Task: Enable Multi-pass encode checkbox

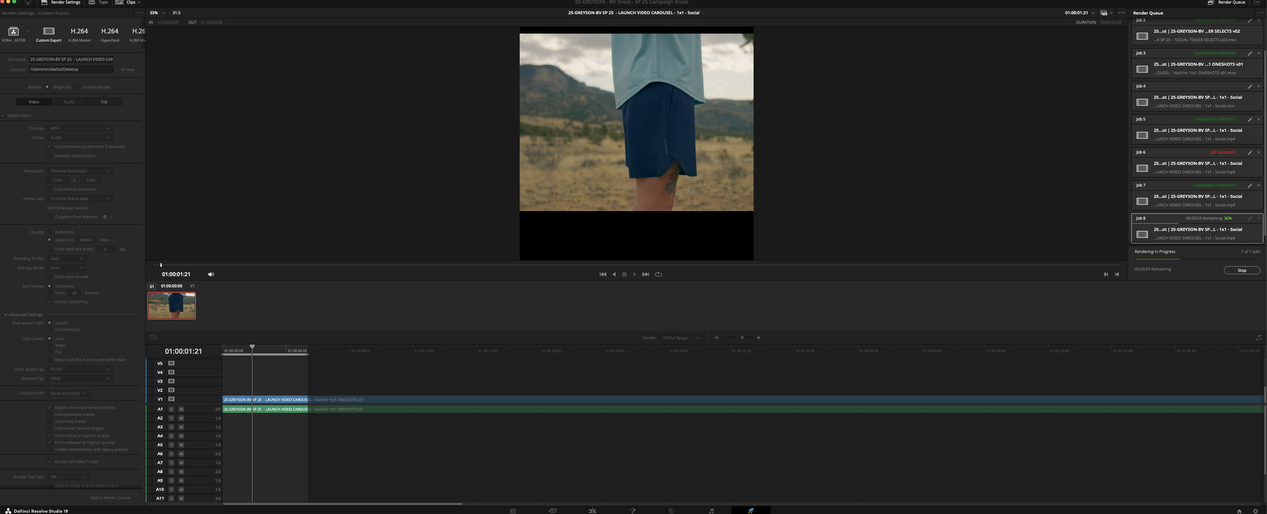Action: [50, 277]
